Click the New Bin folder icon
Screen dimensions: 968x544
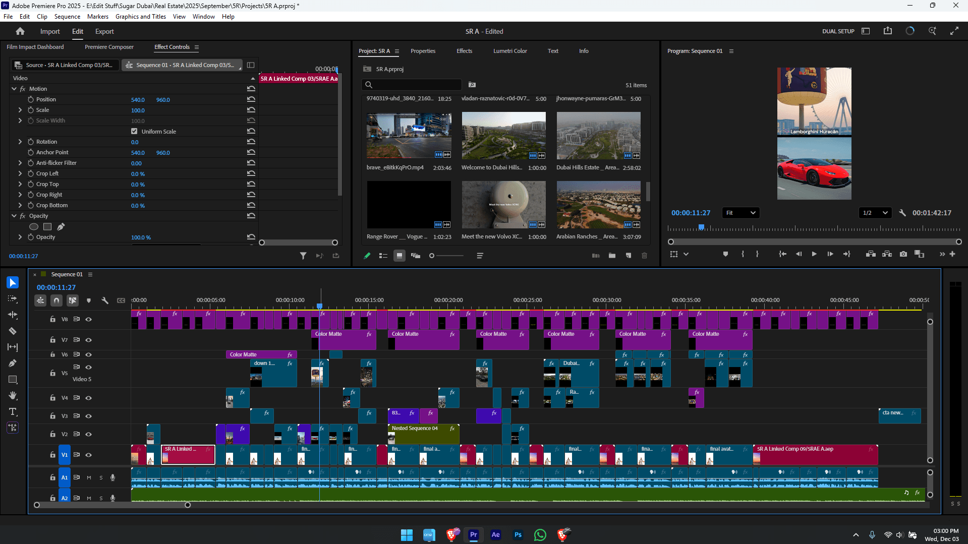[x=612, y=256]
